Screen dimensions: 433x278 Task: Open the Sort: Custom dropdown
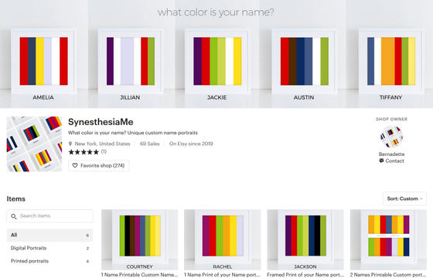point(404,198)
